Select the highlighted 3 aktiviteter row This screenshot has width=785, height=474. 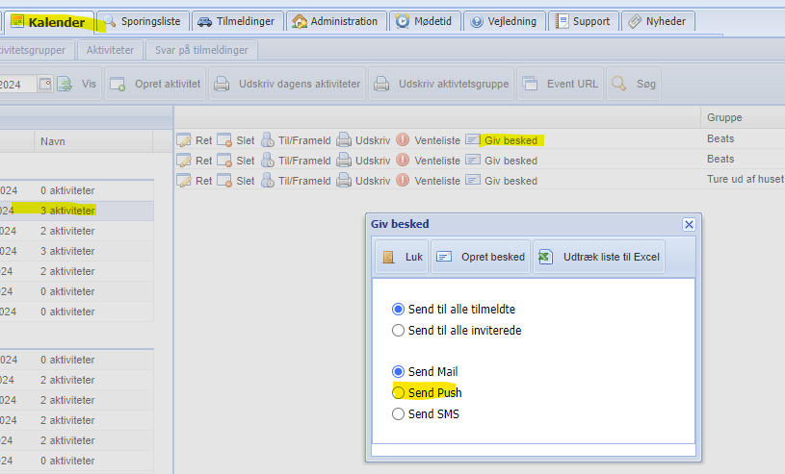(77, 211)
